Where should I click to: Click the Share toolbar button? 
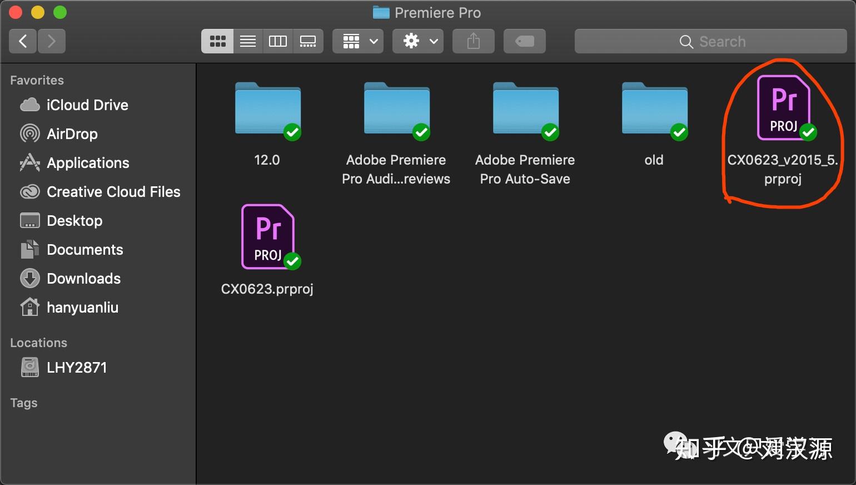[x=474, y=41]
